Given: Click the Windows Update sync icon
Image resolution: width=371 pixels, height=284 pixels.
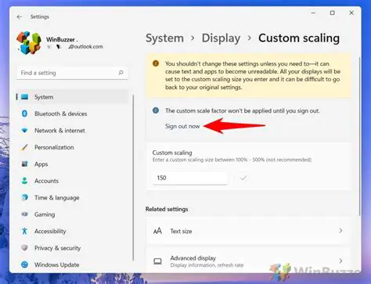Looking at the screenshot, I should click(24, 264).
